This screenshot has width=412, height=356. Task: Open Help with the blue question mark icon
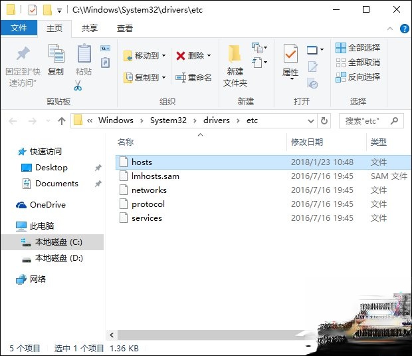tap(404, 29)
